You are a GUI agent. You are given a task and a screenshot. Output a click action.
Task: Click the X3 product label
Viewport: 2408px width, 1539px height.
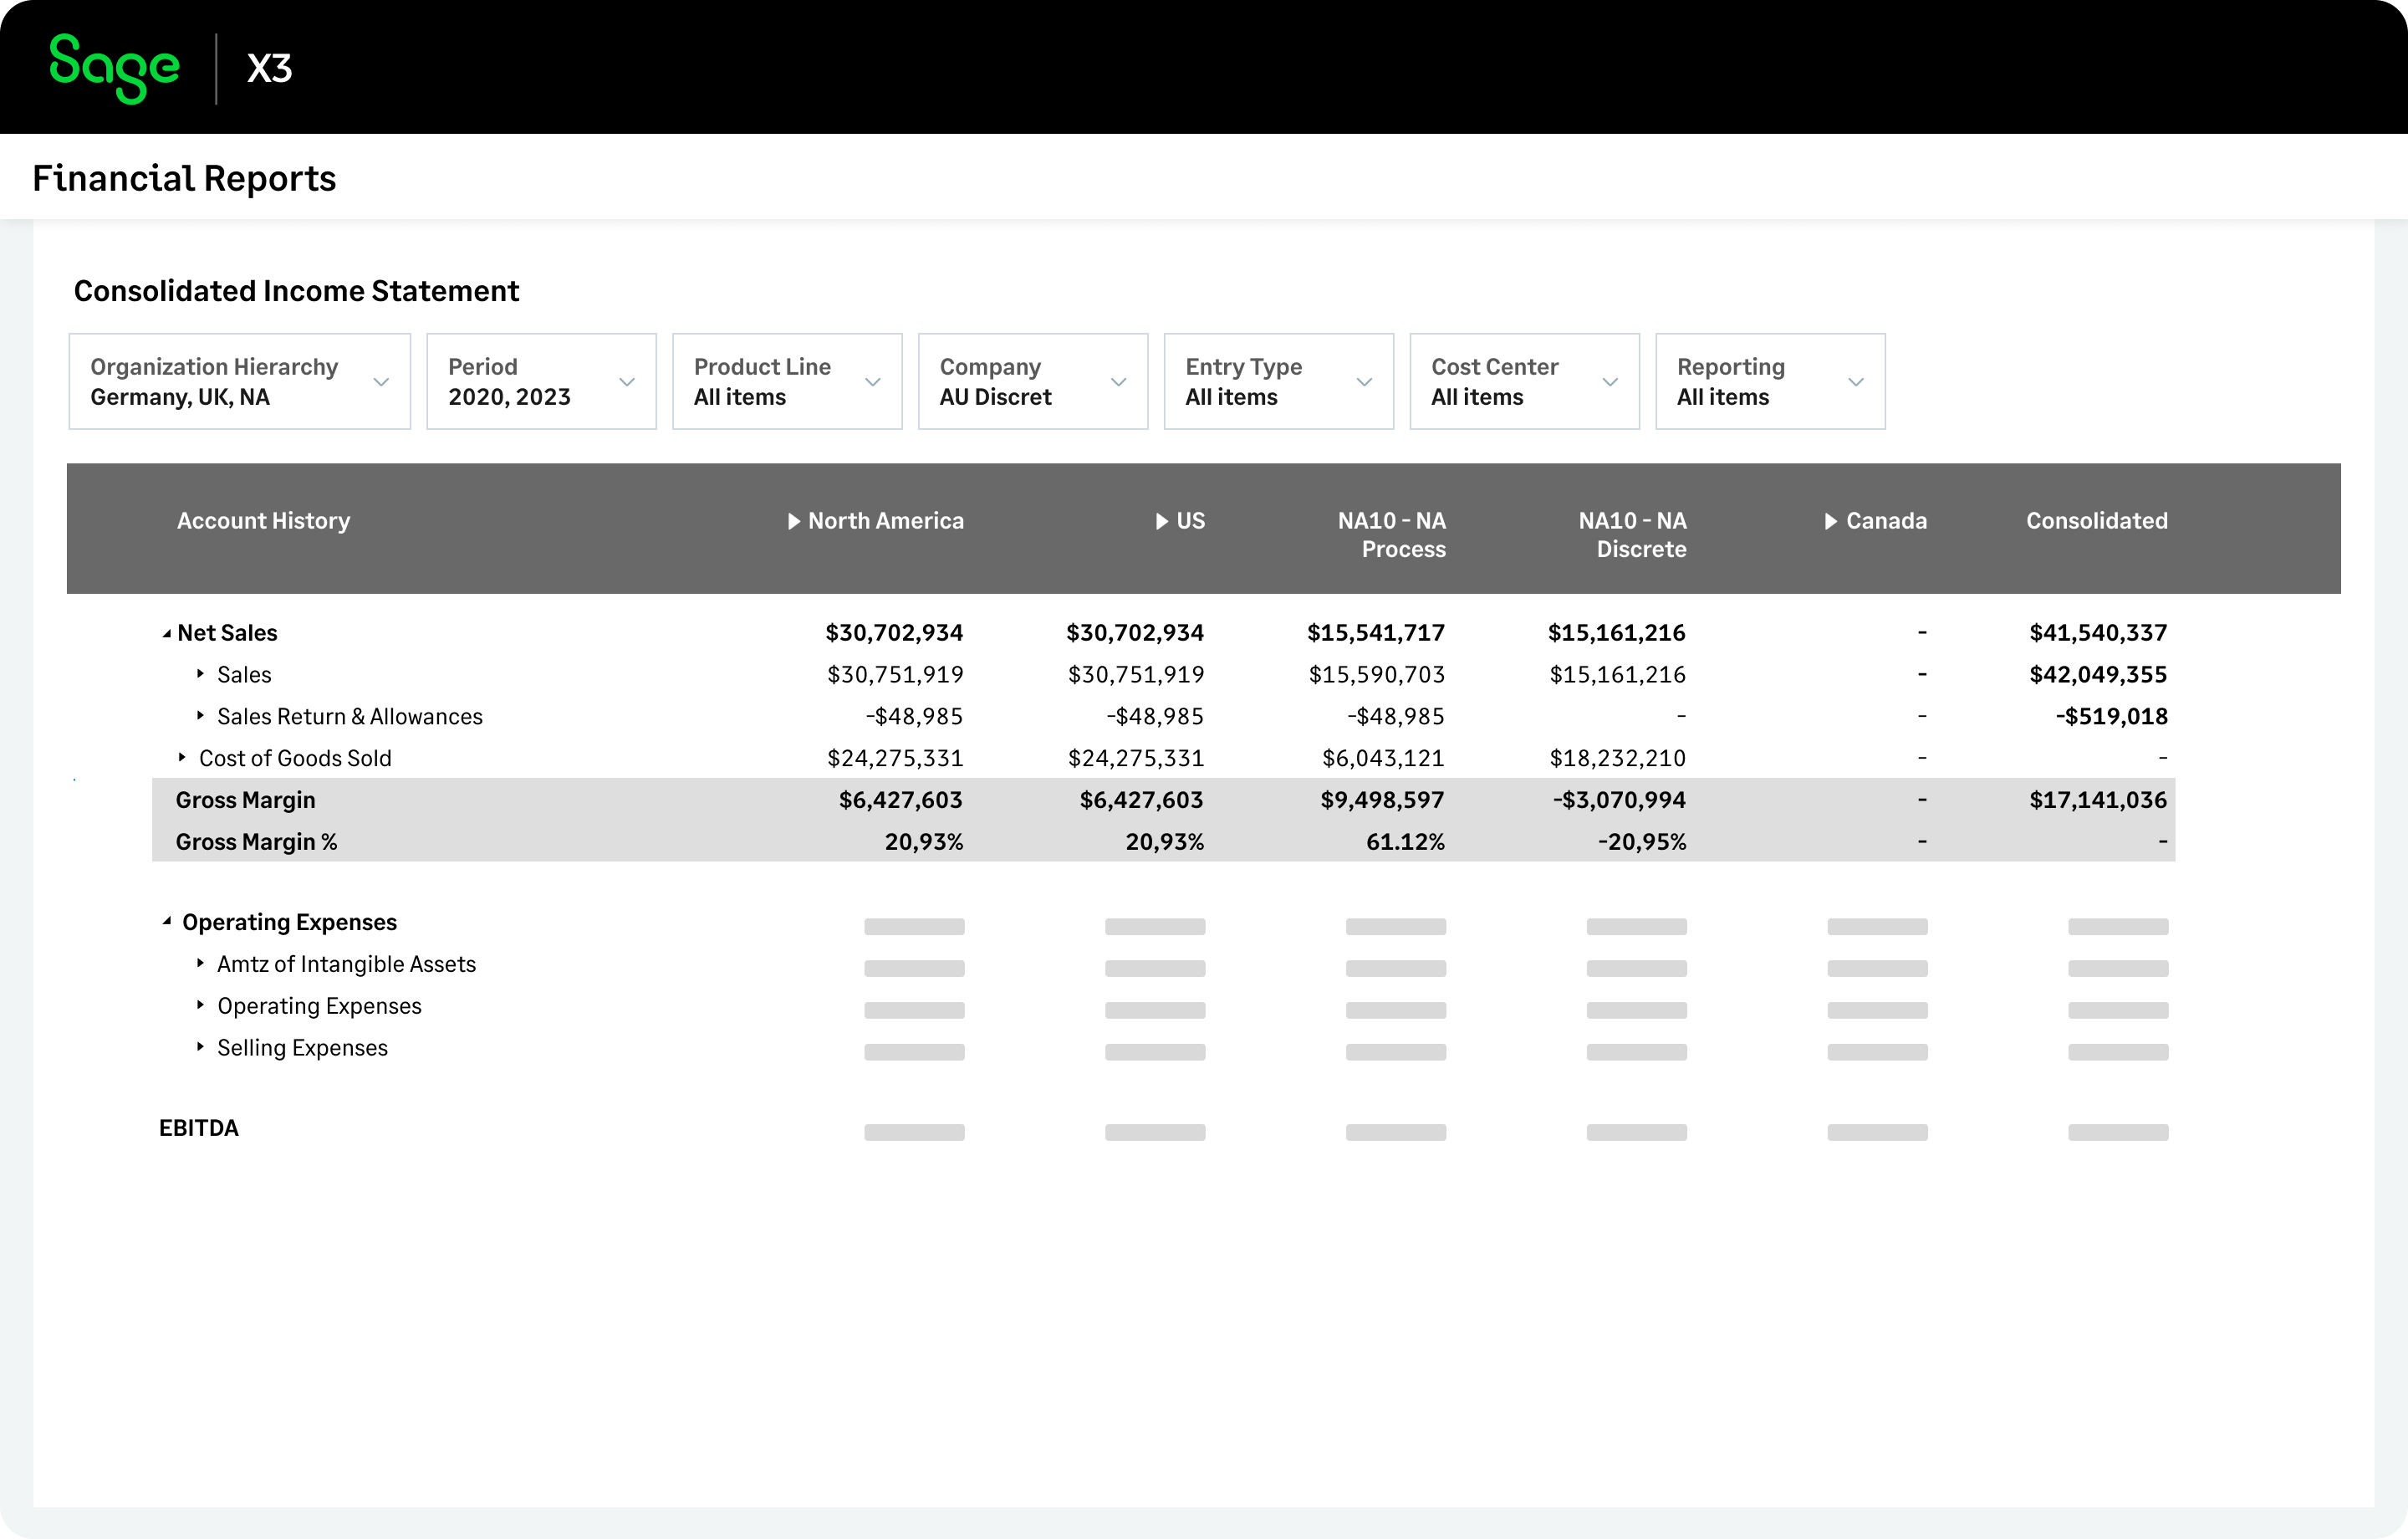point(269,68)
